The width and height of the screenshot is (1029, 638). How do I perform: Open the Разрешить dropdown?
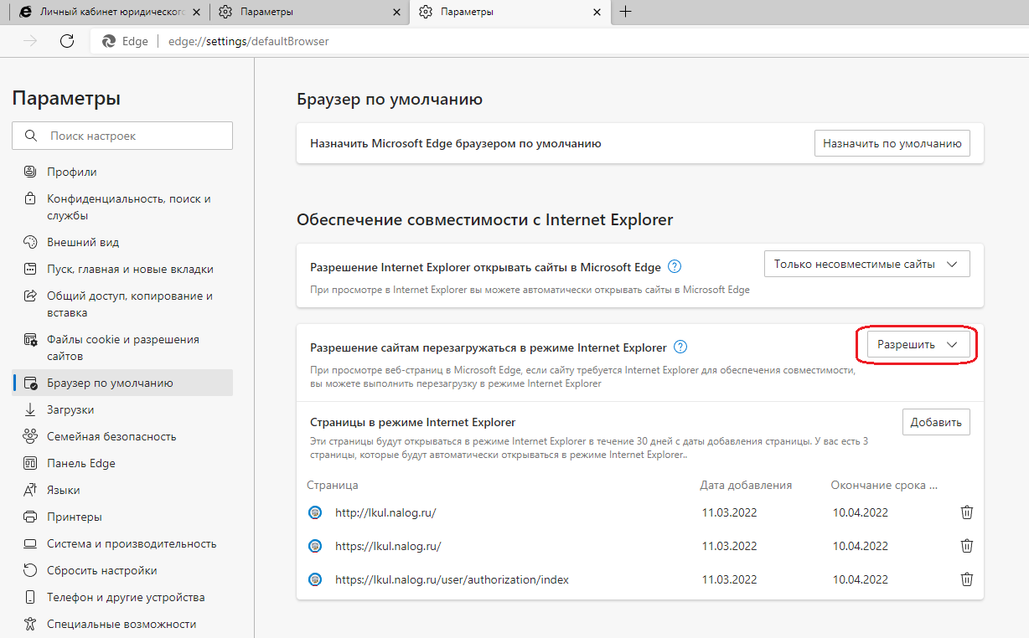(918, 345)
